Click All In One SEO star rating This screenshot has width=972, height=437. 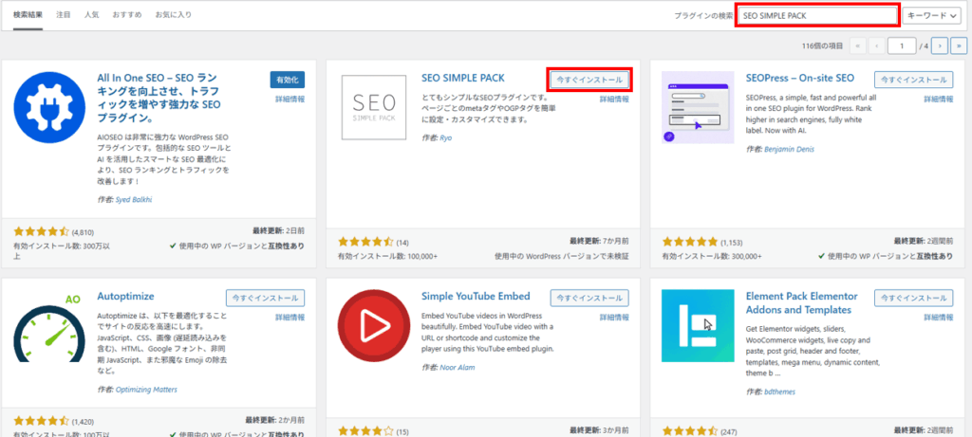pyautogui.click(x=41, y=232)
